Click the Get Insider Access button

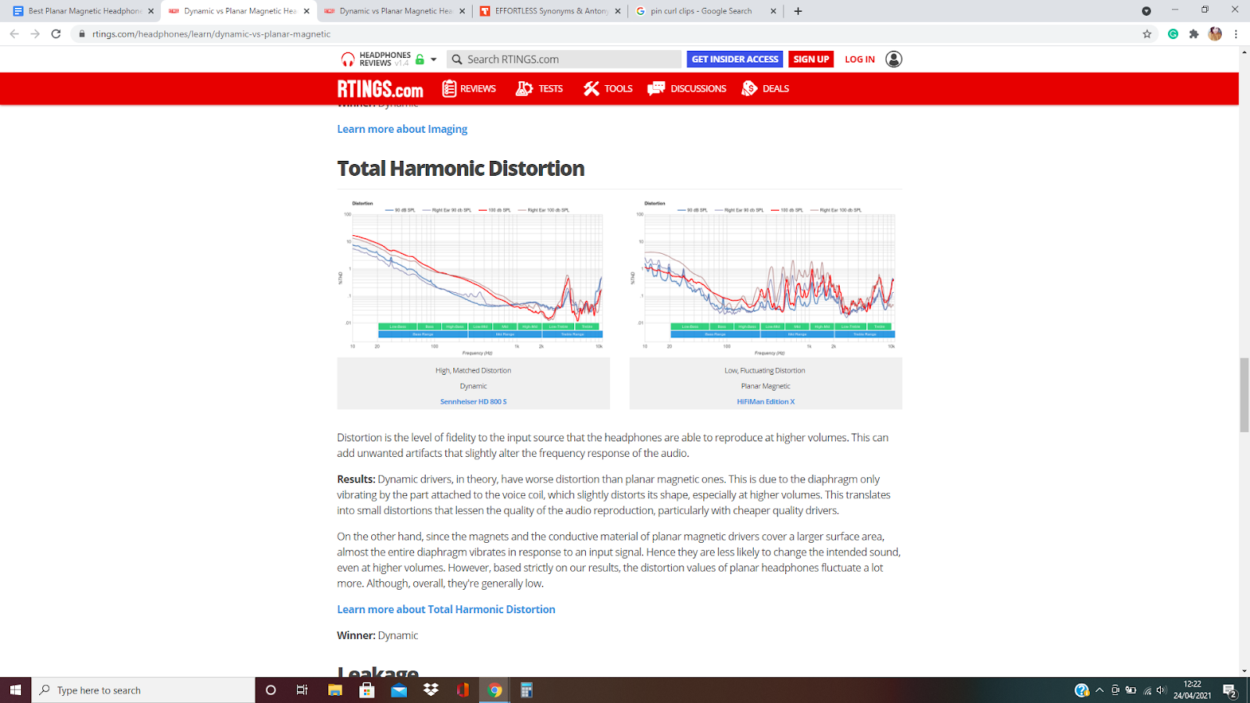735,59
